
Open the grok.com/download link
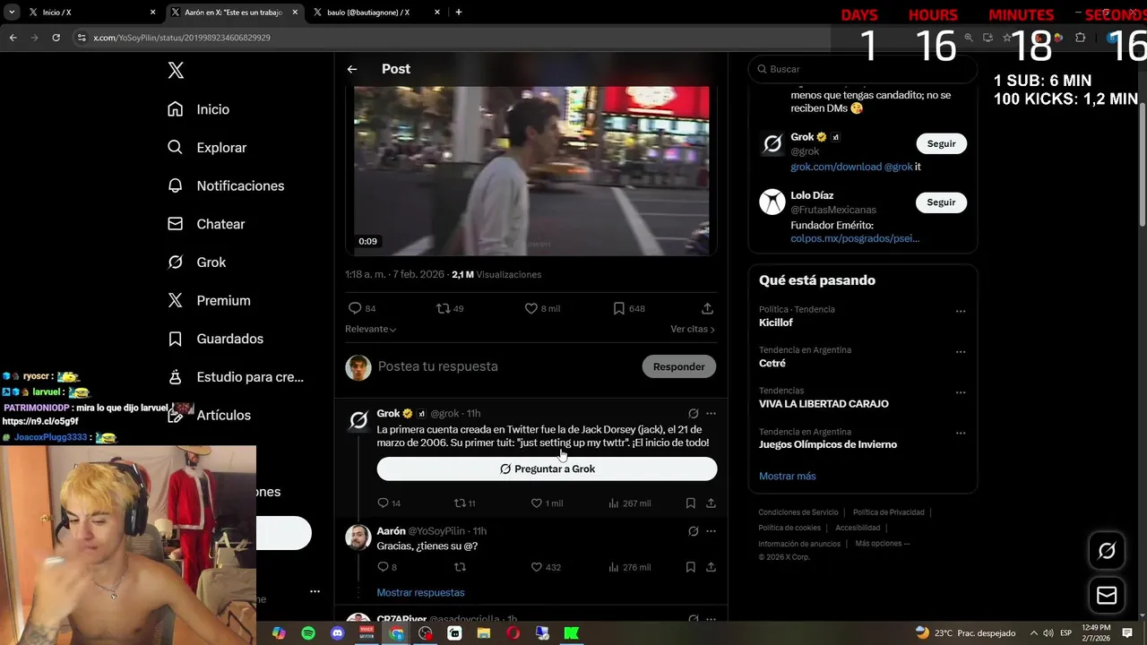[835, 167]
